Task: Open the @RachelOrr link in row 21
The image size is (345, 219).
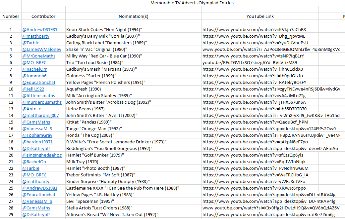Action: point(34,162)
